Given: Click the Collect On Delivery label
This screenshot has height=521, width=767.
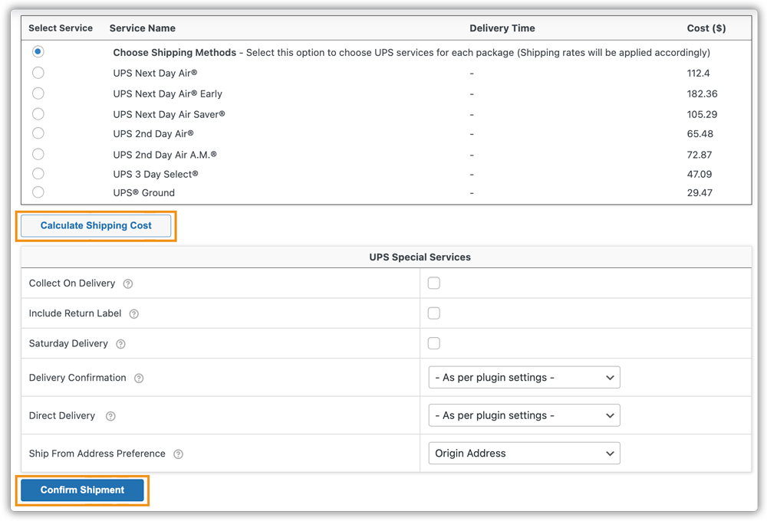Looking at the screenshot, I should (x=72, y=283).
